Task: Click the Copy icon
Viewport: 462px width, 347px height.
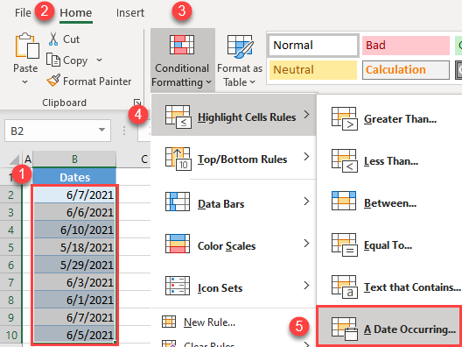Action: pos(53,60)
